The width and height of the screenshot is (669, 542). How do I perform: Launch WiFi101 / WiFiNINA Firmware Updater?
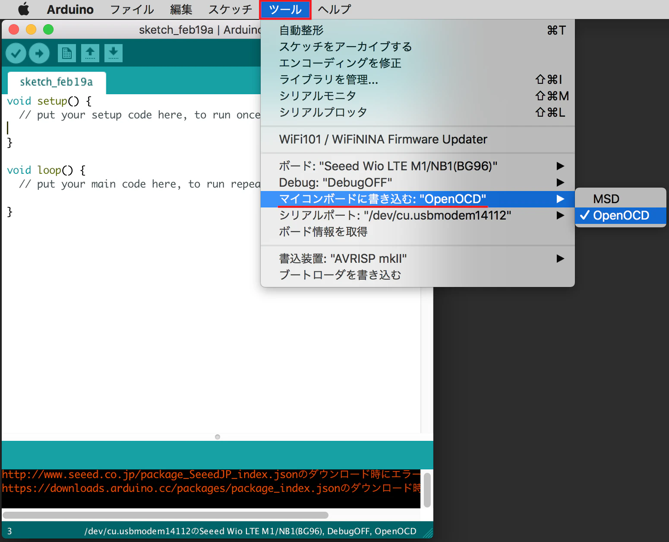pyautogui.click(x=418, y=139)
